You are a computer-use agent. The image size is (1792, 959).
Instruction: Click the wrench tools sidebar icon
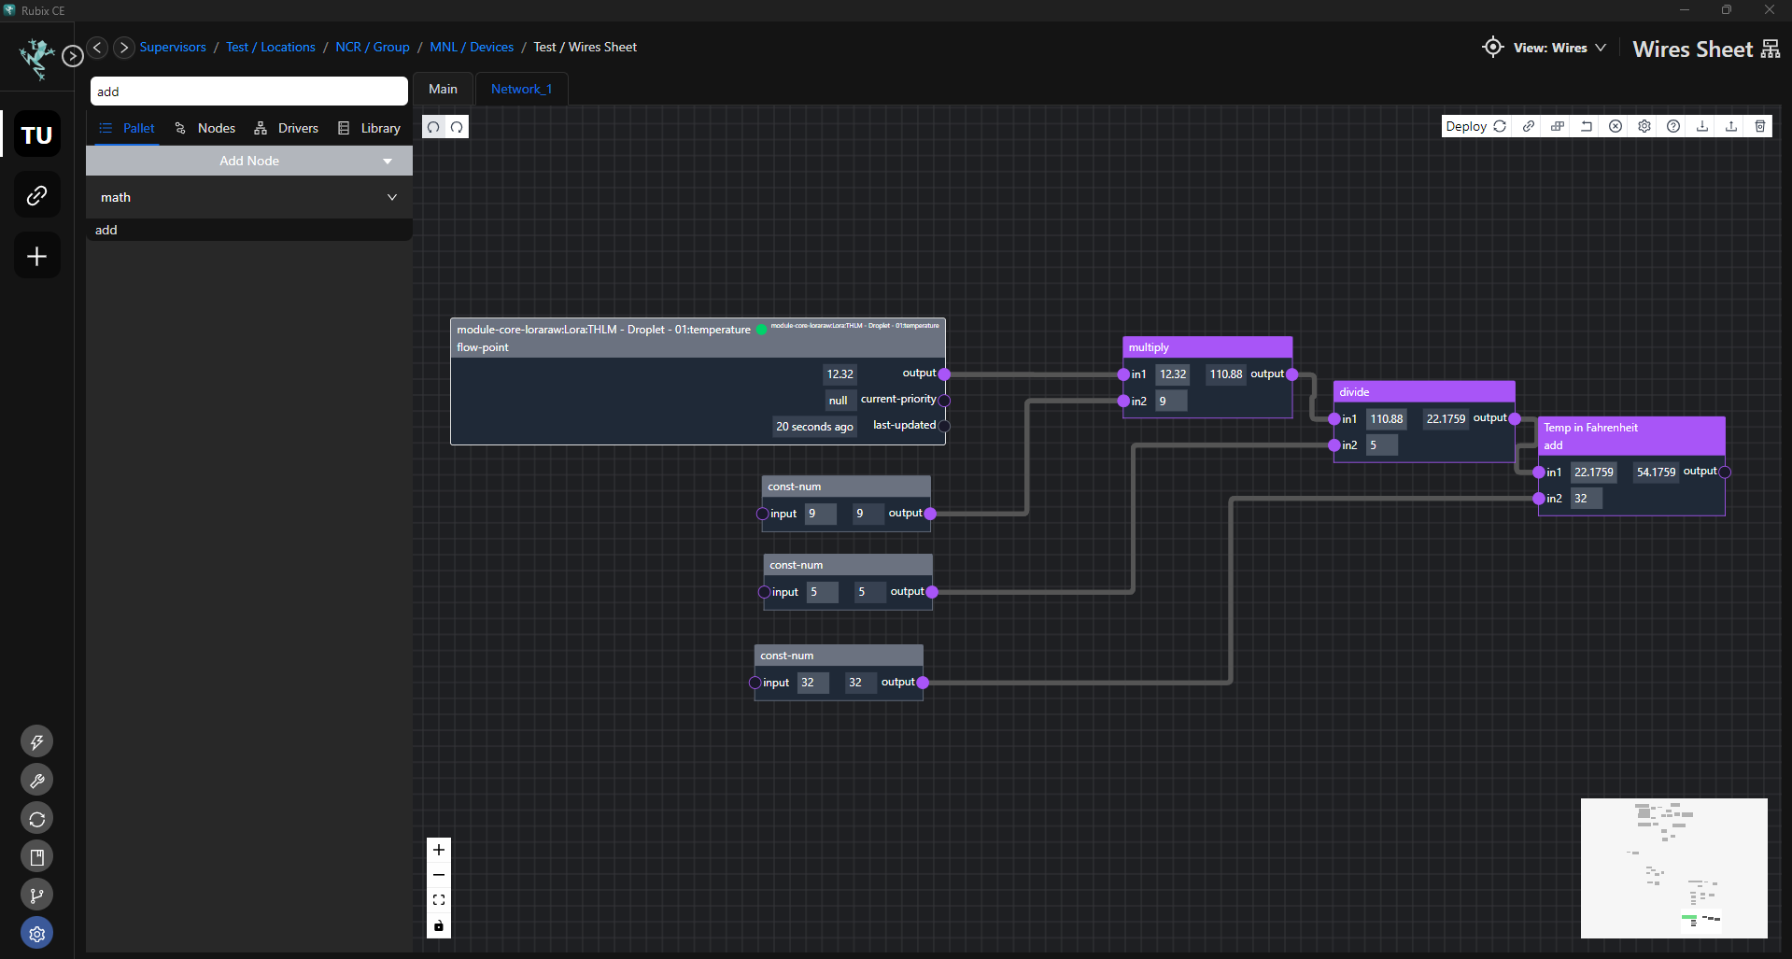(37, 781)
